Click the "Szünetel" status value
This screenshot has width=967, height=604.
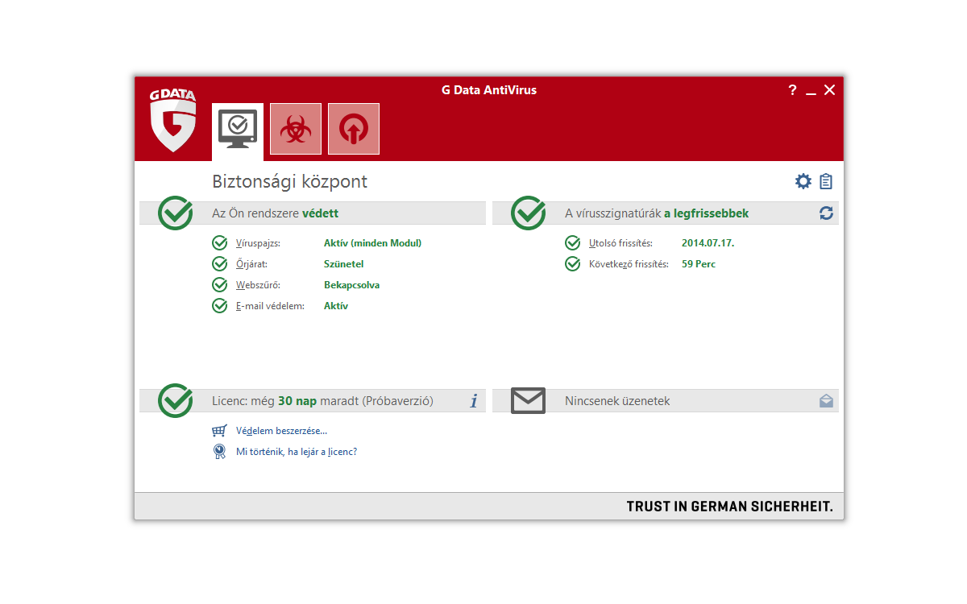(x=344, y=264)
